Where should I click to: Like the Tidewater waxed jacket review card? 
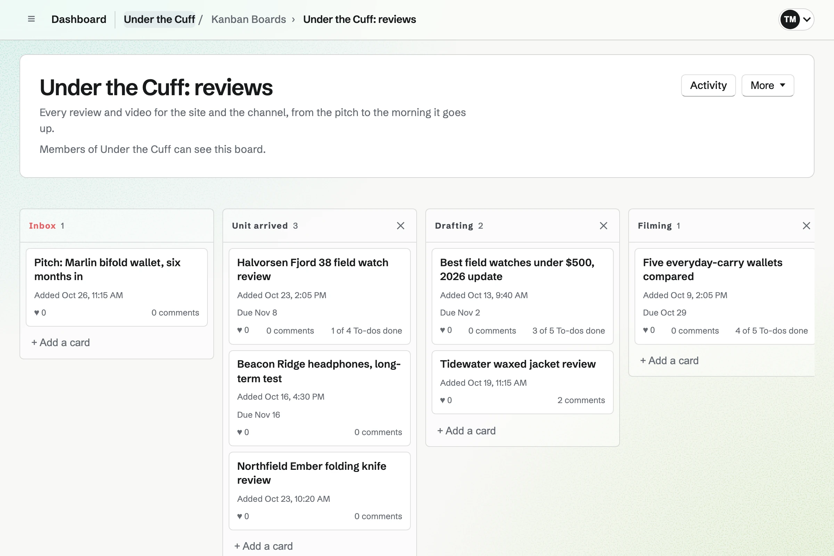[x=446, y=400]
